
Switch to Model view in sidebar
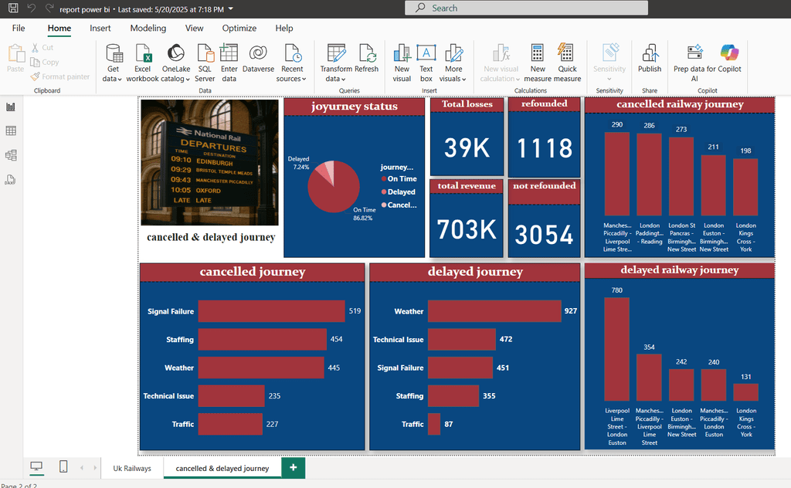pyautogui.click(x=11, y=154)
